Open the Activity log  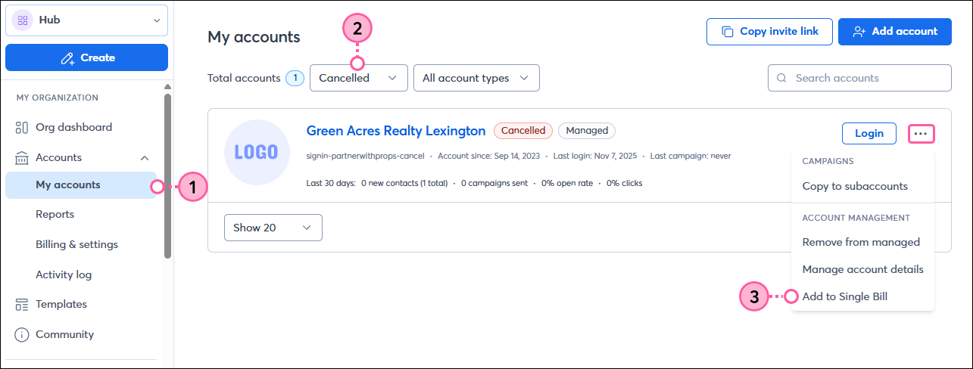(64, 274)
